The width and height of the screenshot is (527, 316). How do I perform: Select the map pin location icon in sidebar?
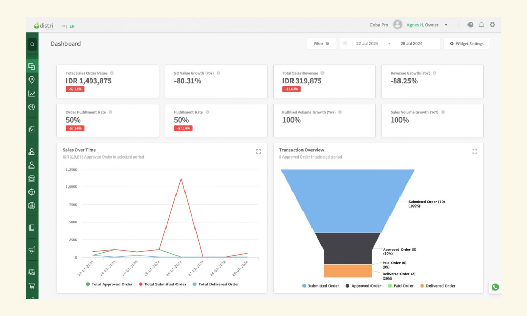coord(32,80)
